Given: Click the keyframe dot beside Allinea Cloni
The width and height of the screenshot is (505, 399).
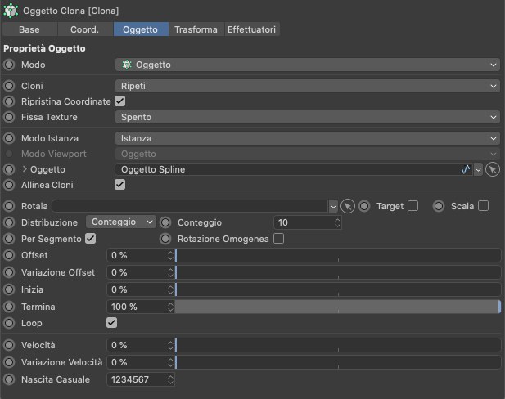Looking at the screenshot, I should [9, 185].
